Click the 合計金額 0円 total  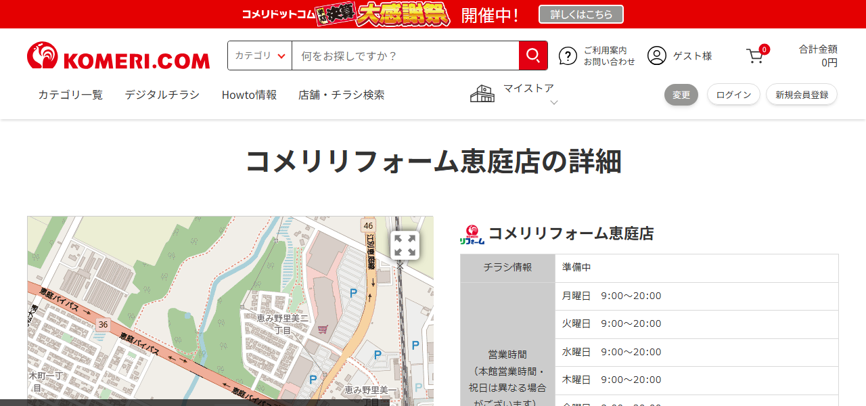[817, 55]
